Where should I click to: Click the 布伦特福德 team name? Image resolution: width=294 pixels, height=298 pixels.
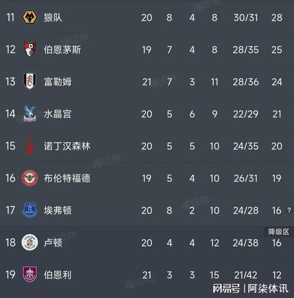(x=67, y=178)
